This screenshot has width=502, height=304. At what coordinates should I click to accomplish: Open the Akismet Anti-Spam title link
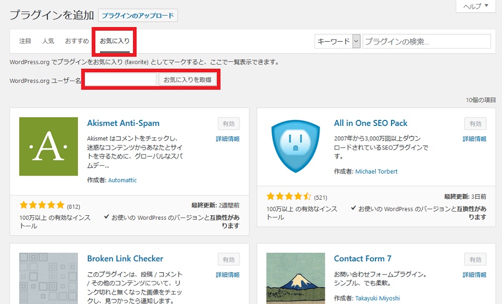click(123, 123)
